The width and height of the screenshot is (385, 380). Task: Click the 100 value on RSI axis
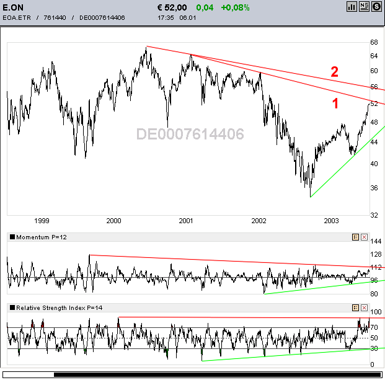376,312
